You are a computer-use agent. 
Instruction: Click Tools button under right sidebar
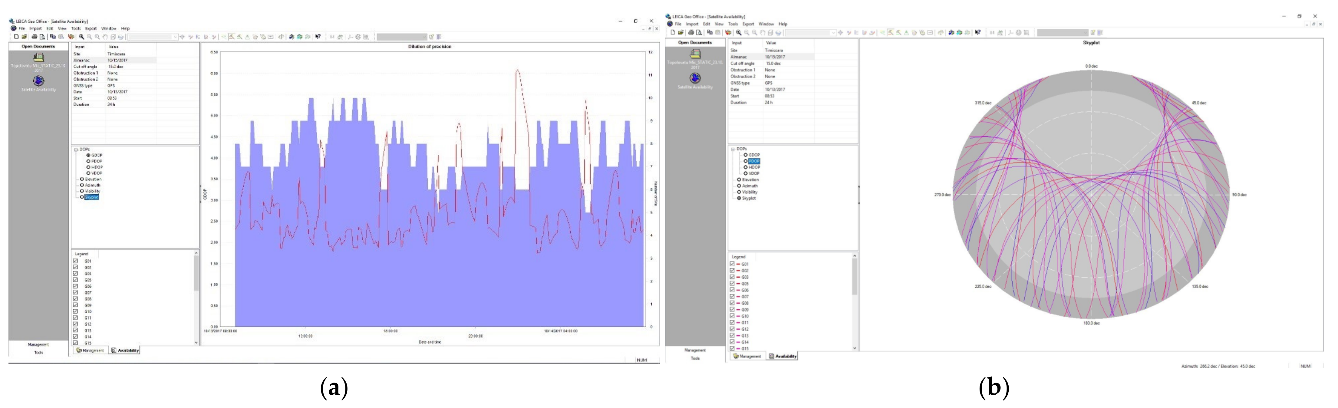[695, 358]
